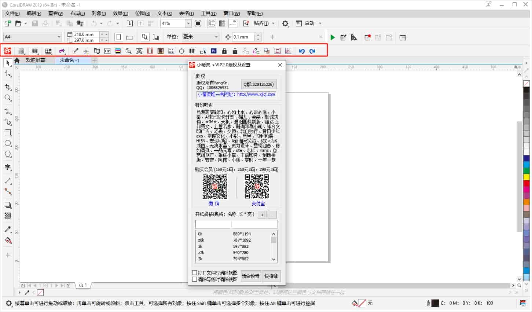Select portrait page orientation
The image size is (532, 312).
pos(118,37)
